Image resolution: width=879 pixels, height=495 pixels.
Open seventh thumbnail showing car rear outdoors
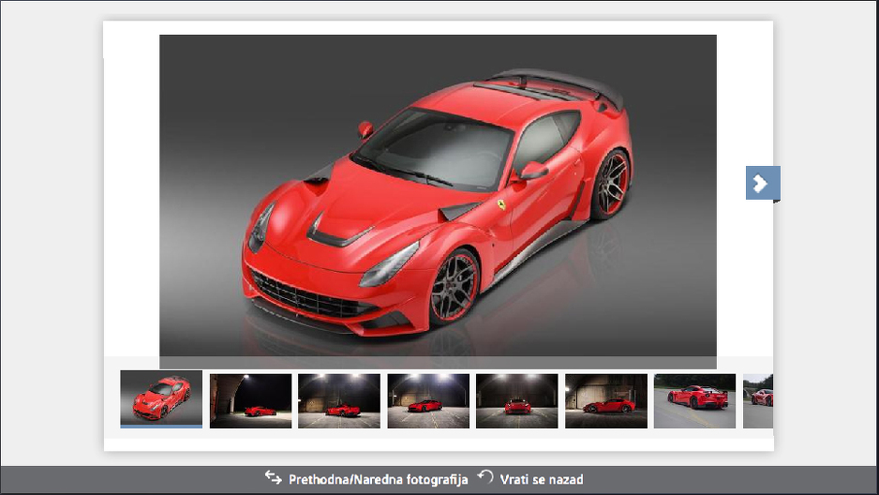(x=694, y=401)
